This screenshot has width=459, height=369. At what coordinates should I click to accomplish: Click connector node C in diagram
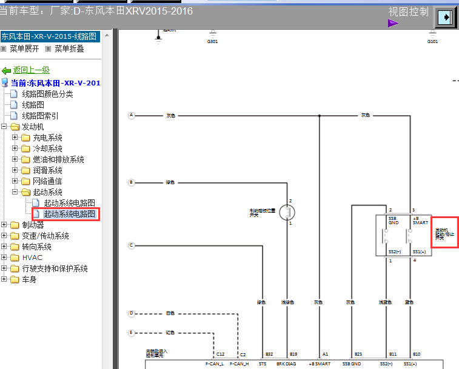tap(132, 245)
